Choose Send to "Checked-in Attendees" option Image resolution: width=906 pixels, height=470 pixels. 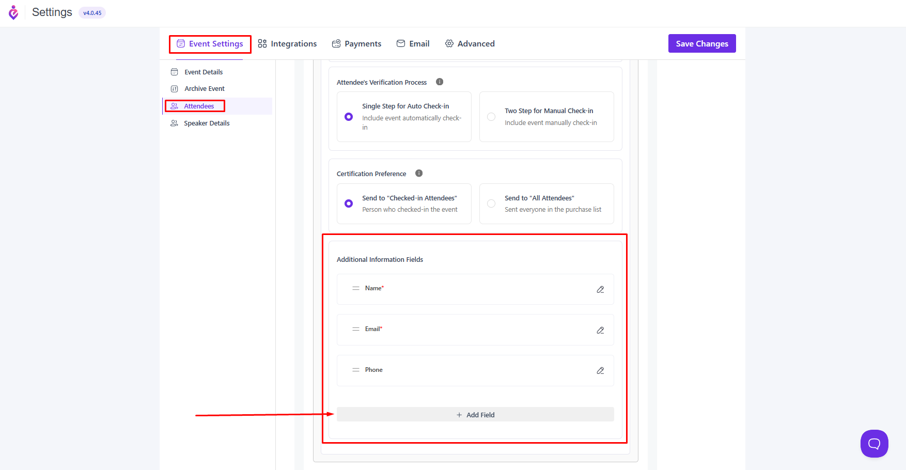[349, 203]
